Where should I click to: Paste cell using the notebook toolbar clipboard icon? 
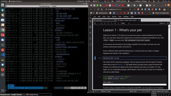point(108,23)
